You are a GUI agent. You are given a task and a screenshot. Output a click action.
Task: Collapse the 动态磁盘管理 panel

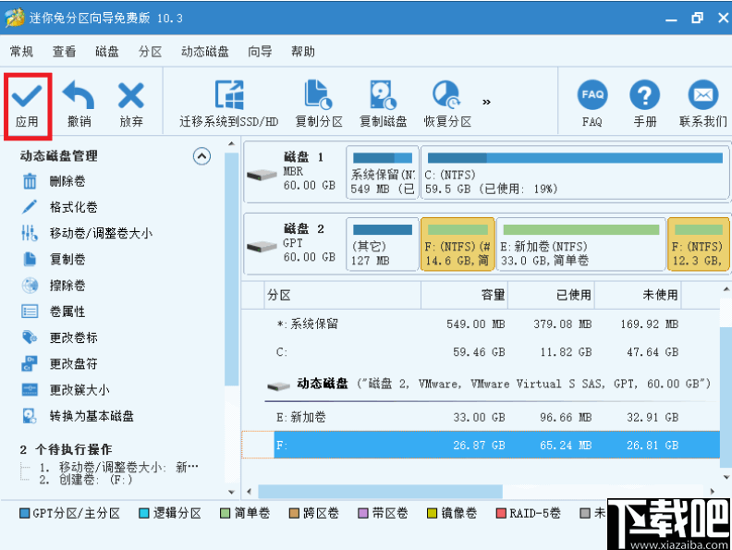pyautogui.click(x=201, y=156)
